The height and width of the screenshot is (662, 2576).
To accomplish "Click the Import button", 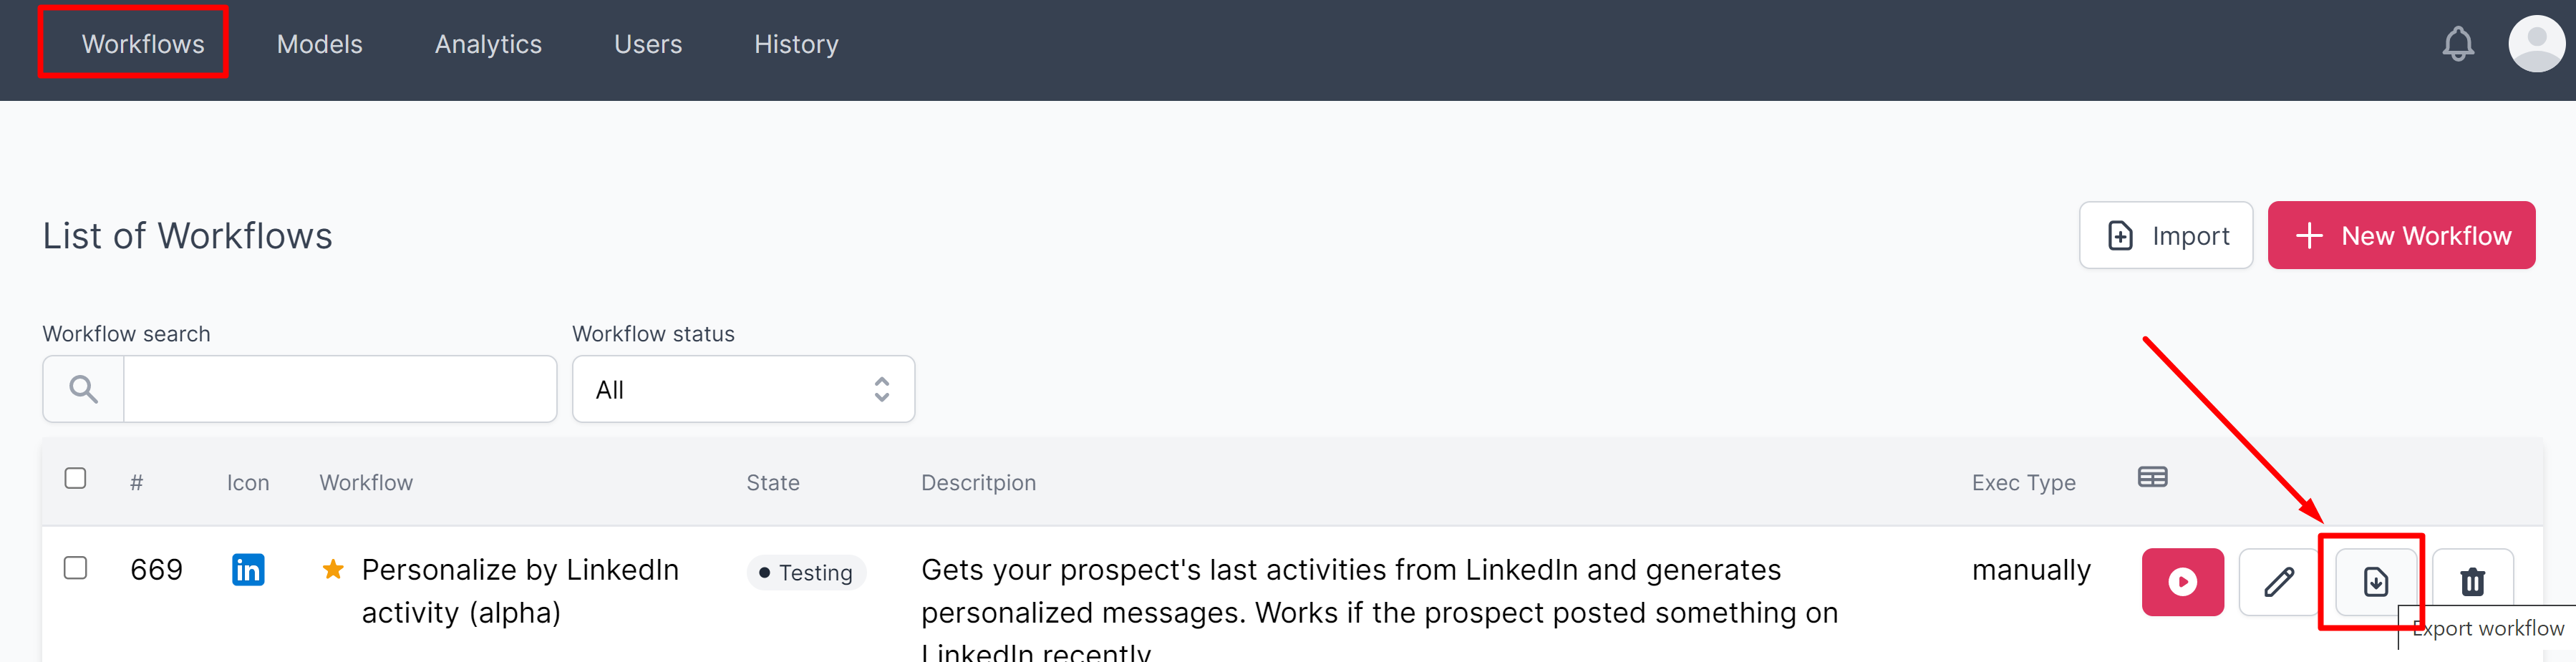I will (2165, 235).
